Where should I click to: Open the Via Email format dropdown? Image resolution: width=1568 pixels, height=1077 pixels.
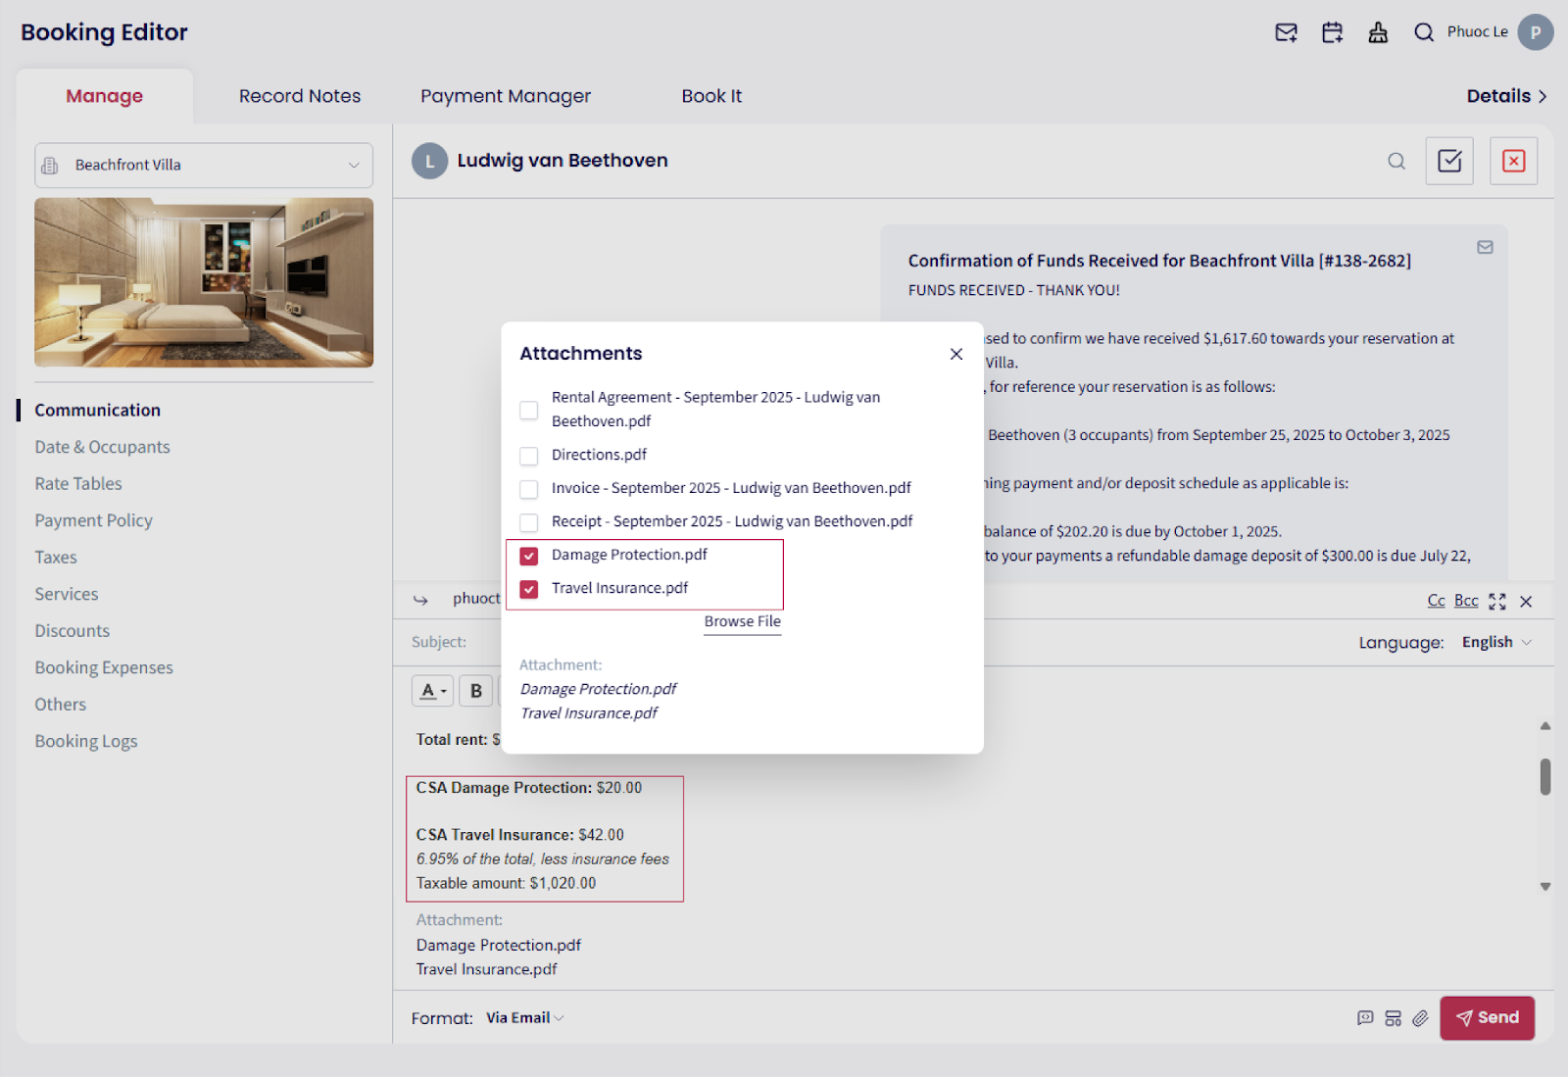[x=525, y=1018]
